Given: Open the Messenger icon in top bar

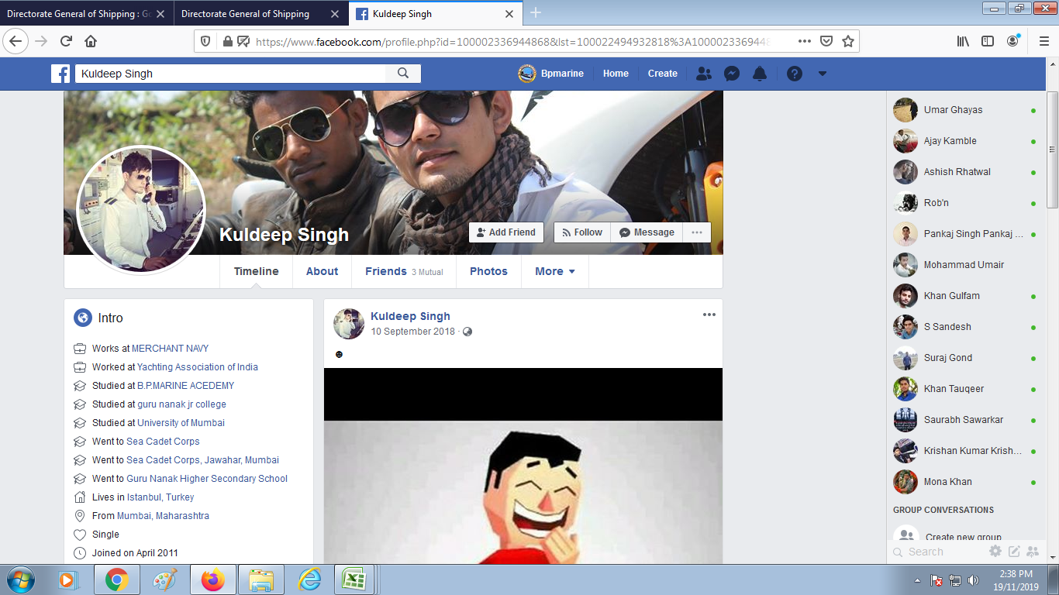Looking at the screenshot, I should pos(731,74).
